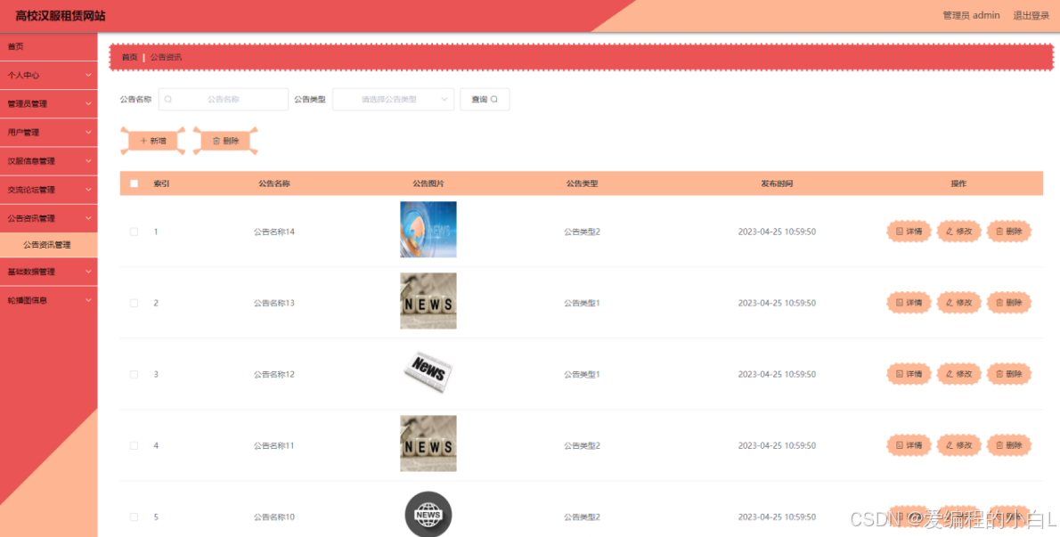Click the magnifier icon in 公告名称 search field
The width and height of the screenshot is (1060, 537).
coord(168,99)
